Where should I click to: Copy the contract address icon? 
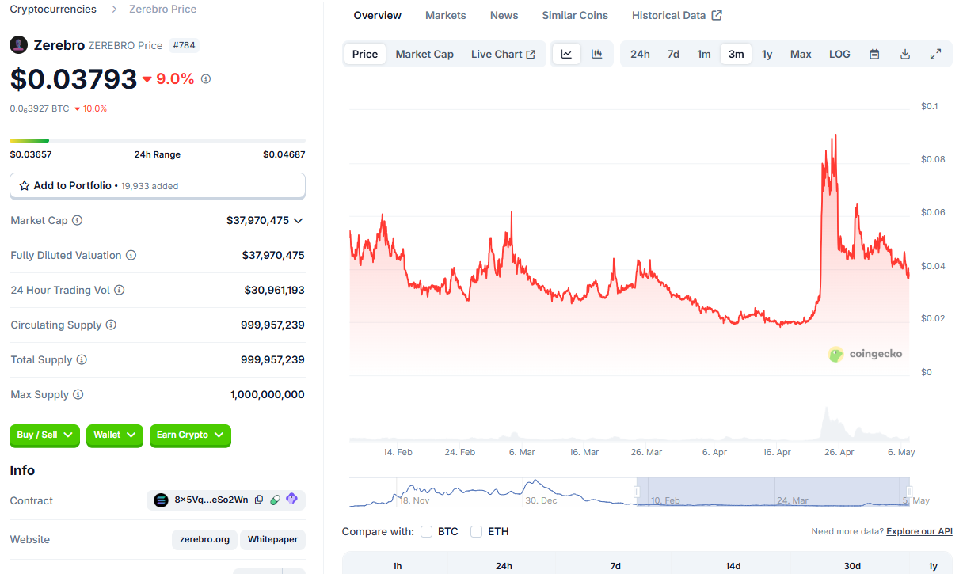point(259,500)
